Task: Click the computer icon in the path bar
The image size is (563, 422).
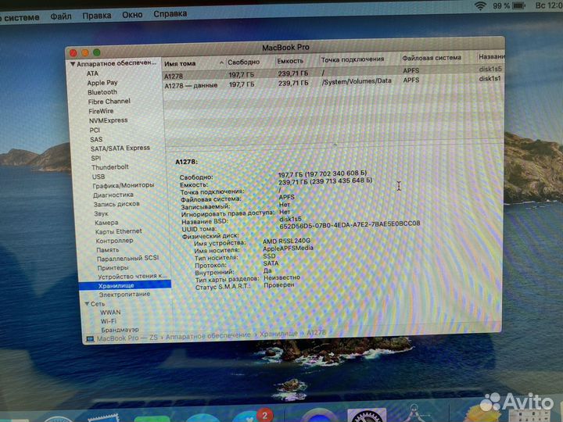Action: [x=90, y=338]
